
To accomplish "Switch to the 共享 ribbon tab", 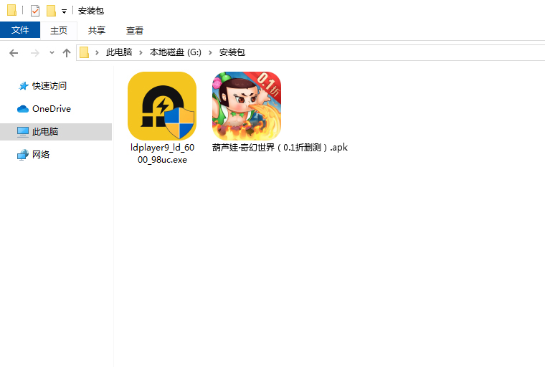I will pos(96,30).
